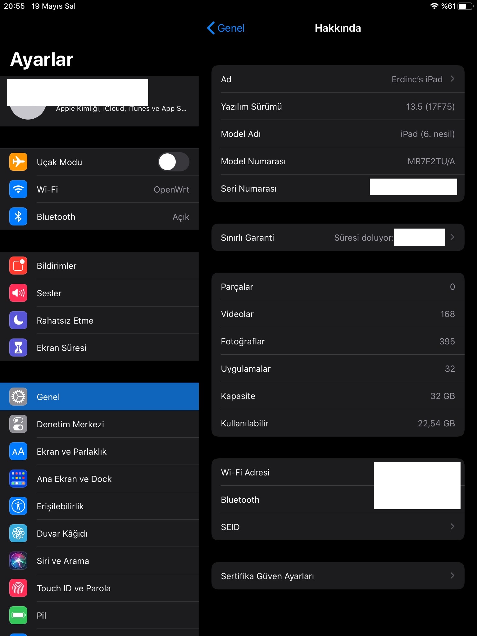The image size is (477, 636).
Task: Tap the Hakkında page title
Action: (338, 28)
